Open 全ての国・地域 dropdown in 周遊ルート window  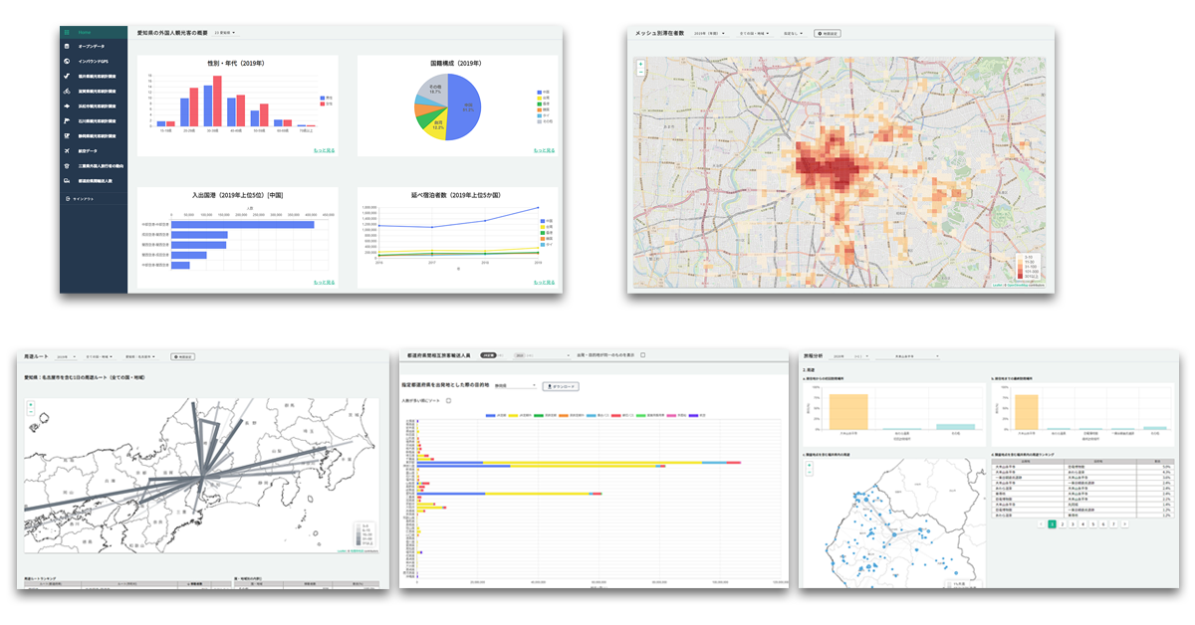(100, 356)
